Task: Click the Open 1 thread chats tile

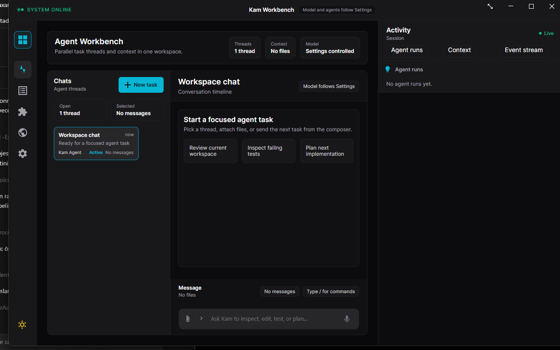Action: [80, 110]
